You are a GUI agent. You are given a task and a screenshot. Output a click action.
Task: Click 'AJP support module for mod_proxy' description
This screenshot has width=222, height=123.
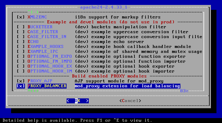[119, 81]
